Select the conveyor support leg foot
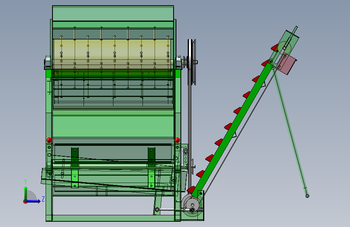The image size is (350, 227). [307, 196]
